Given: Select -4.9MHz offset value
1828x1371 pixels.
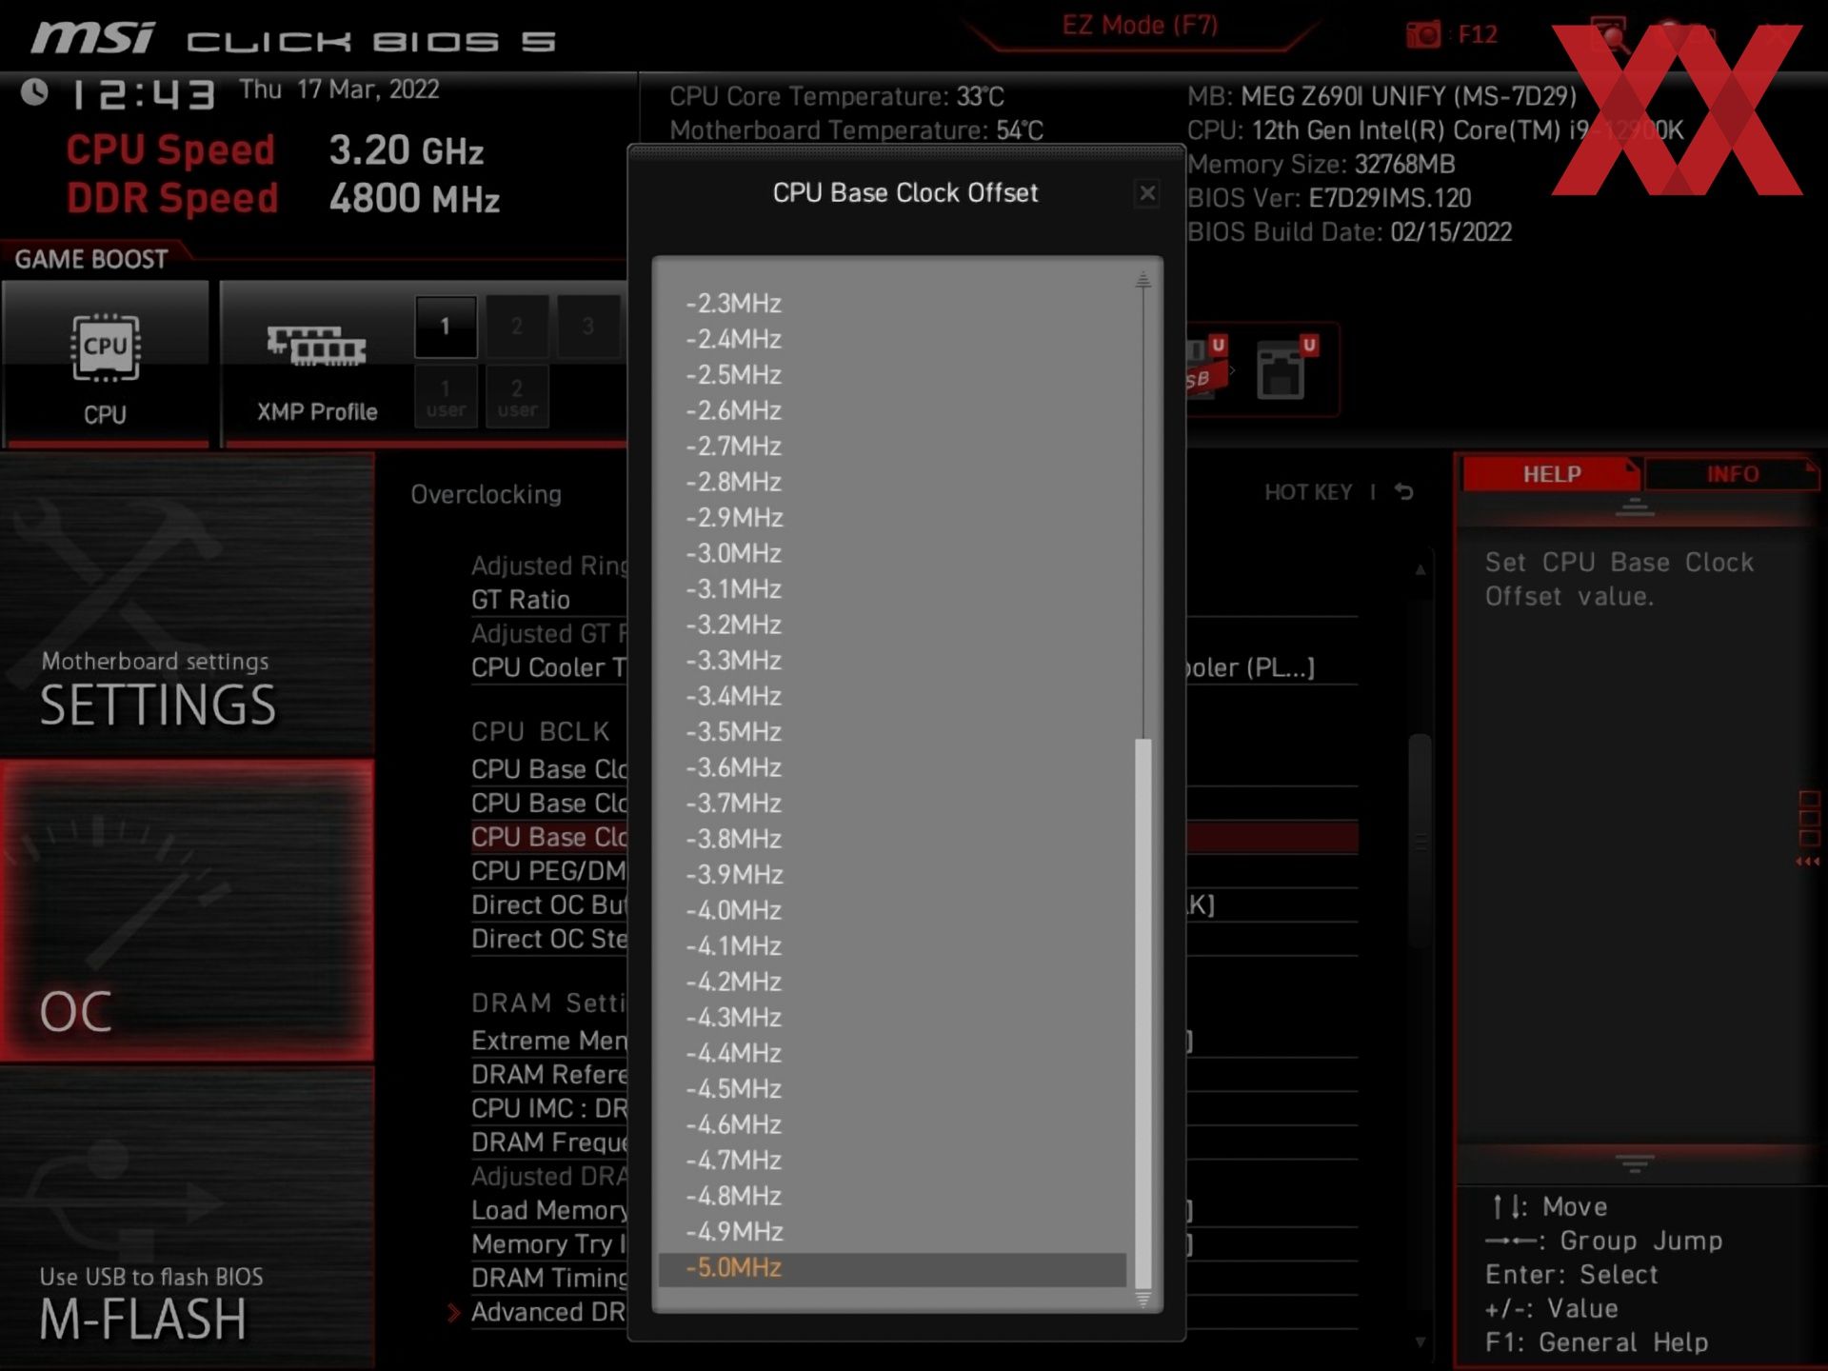Looking at the screenshot, I should point(733,1232).
